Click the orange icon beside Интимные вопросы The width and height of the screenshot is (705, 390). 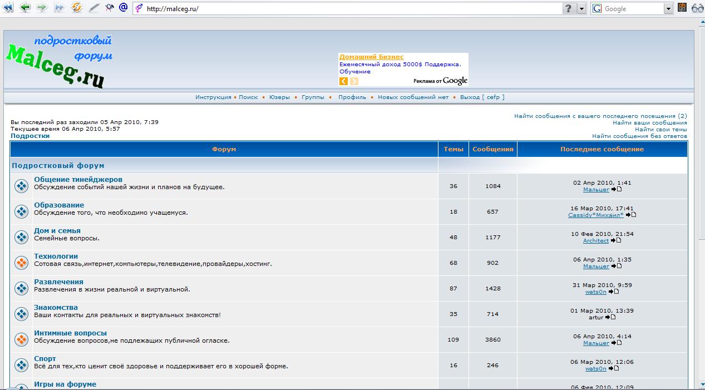coord(21,339)
